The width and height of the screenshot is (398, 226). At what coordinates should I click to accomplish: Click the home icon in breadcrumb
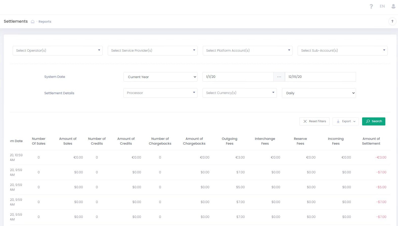(x=33, y=22)
